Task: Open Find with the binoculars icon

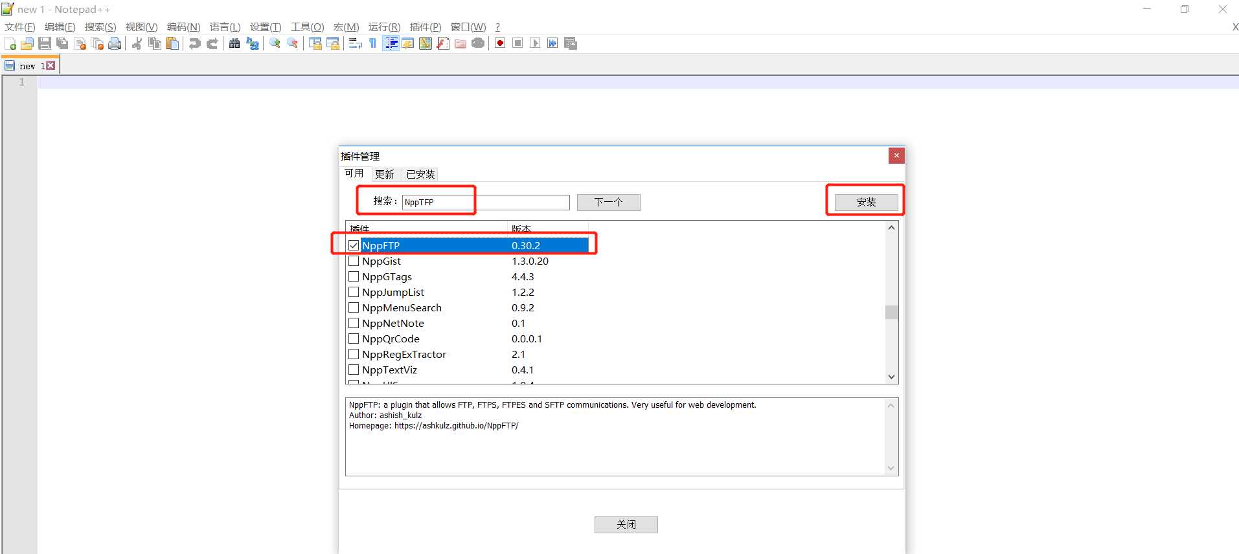Action: [x=234, y=43]
